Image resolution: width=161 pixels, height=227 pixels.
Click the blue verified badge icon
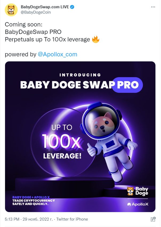72,7
